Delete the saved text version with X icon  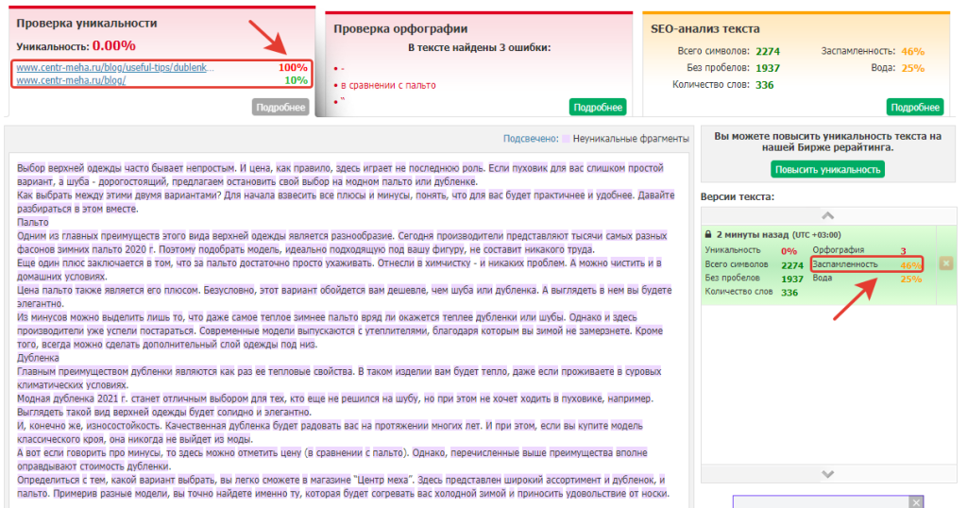pos(945,263)
